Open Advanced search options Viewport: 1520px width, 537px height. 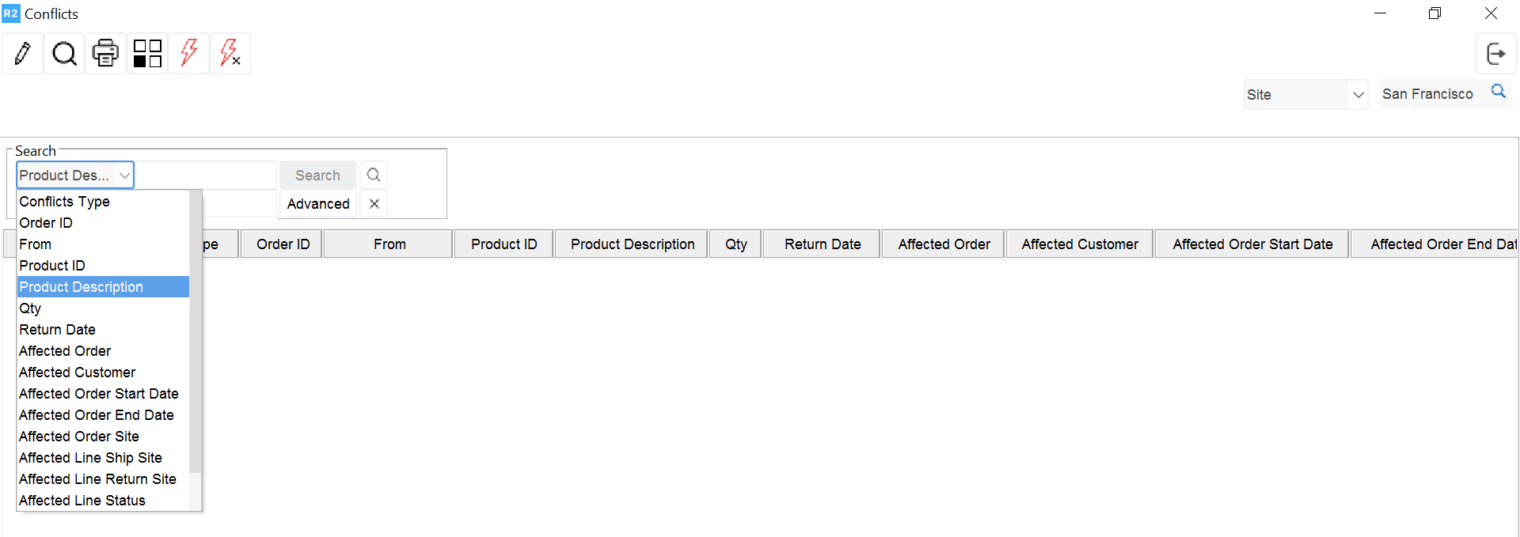coord(317,203)
